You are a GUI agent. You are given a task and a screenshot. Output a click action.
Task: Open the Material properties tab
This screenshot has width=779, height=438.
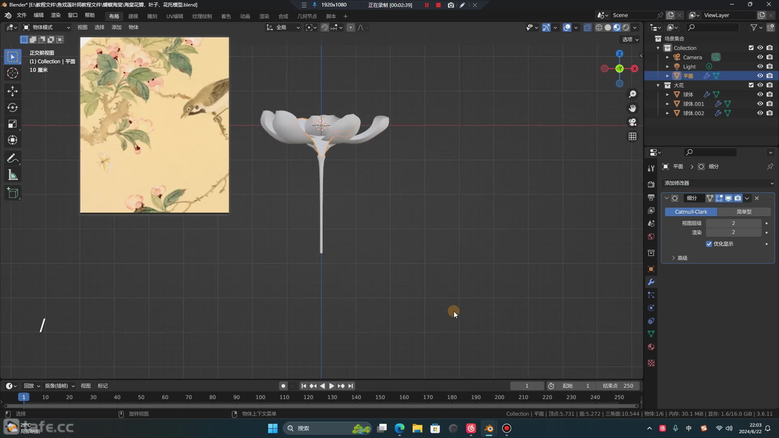[x=651, y=347]
